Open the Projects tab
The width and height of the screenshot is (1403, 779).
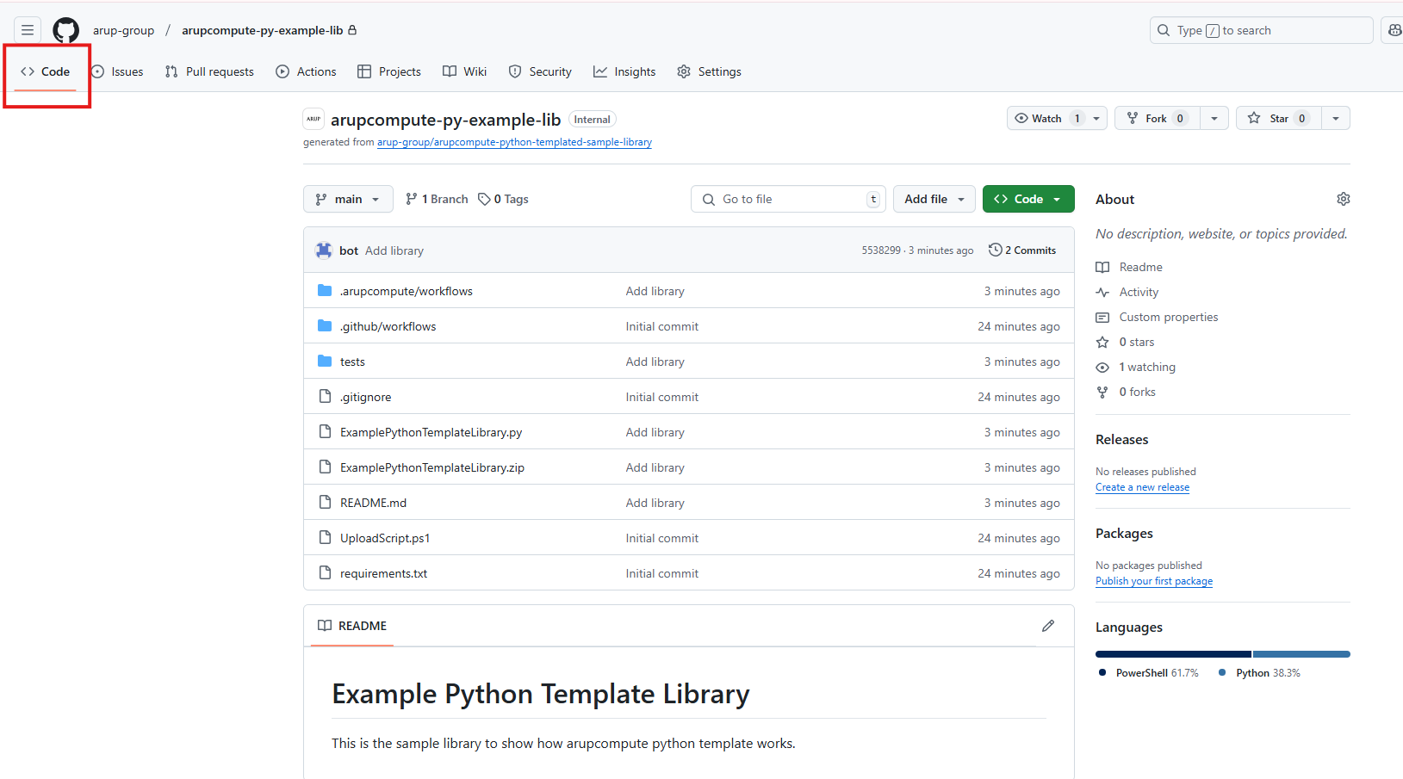(389, 71)
